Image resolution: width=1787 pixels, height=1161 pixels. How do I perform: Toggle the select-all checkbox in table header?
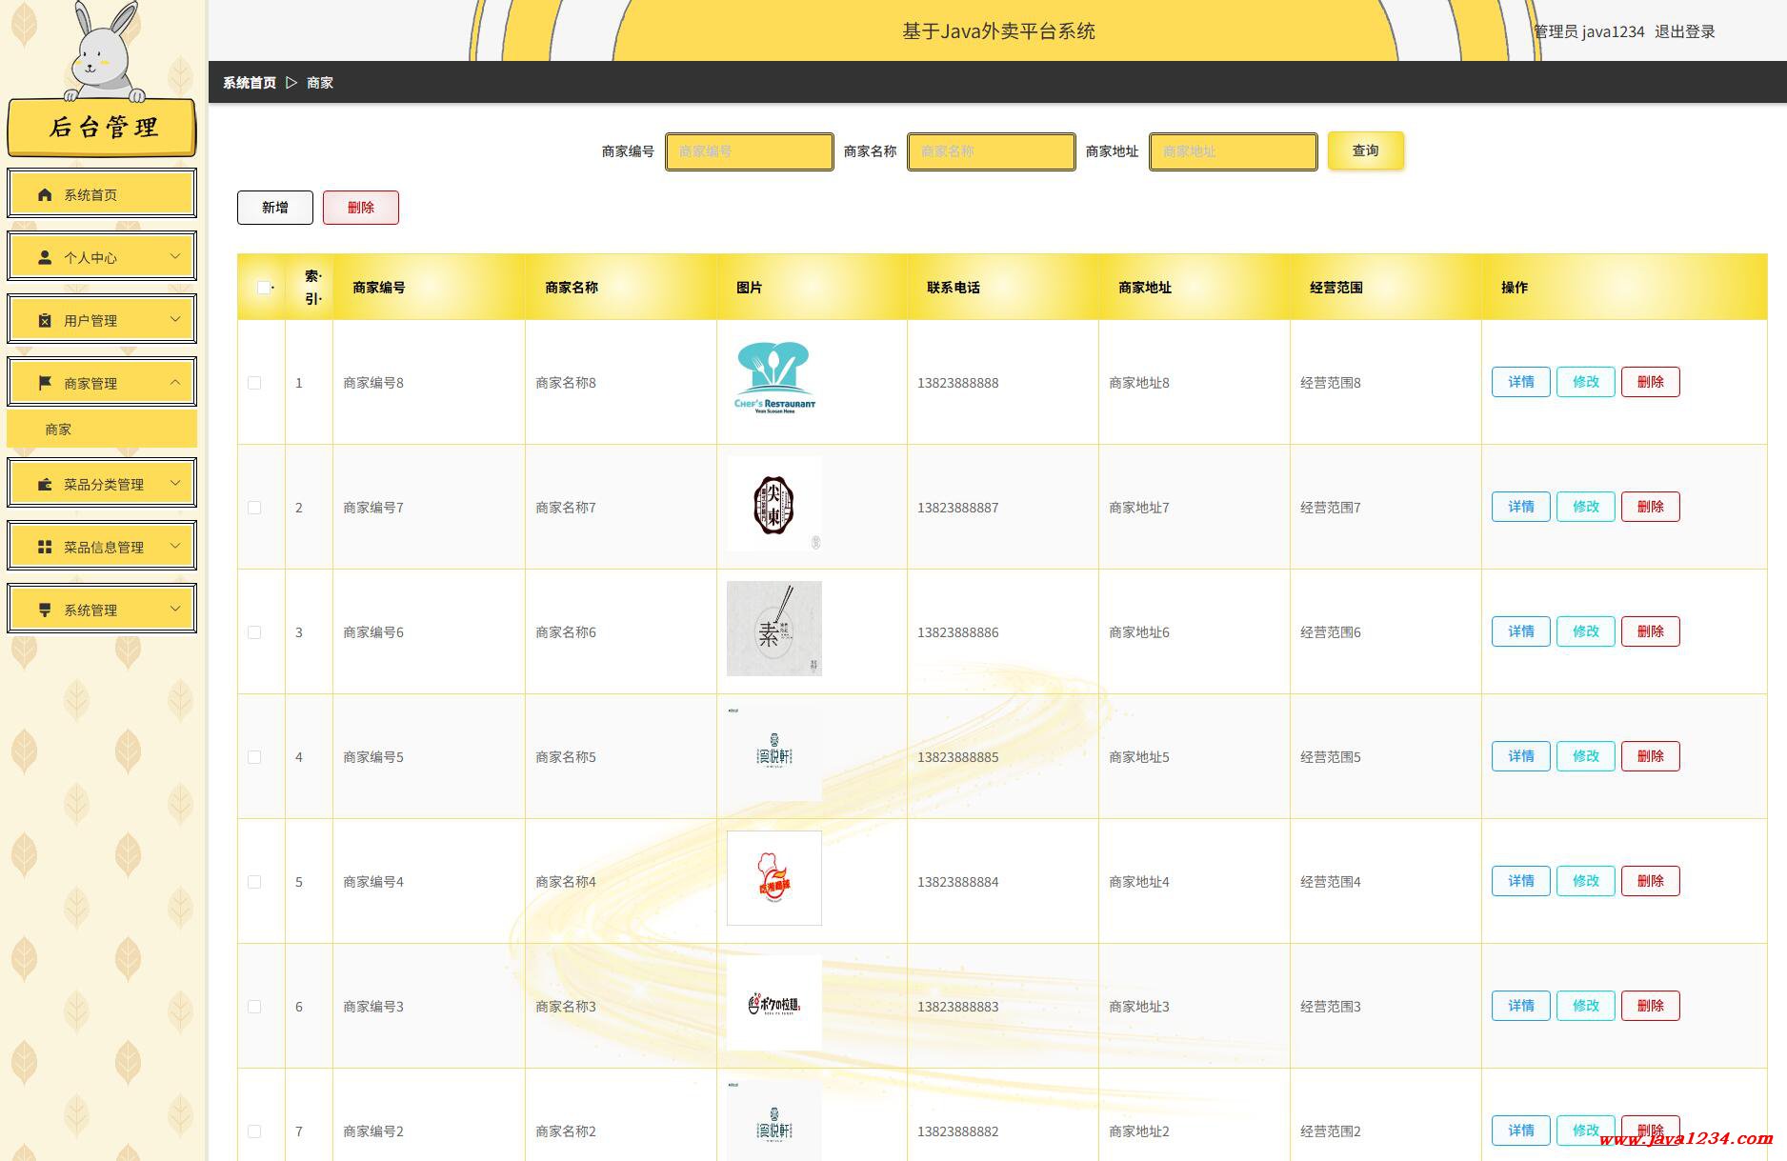click(x=264, y=288)
